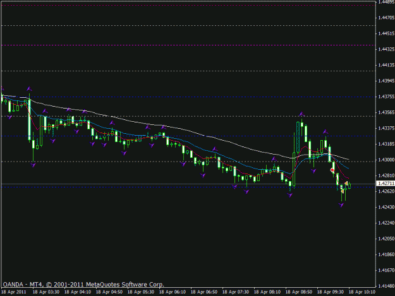Click the 1.43000 price axis label

click(386, 160)
